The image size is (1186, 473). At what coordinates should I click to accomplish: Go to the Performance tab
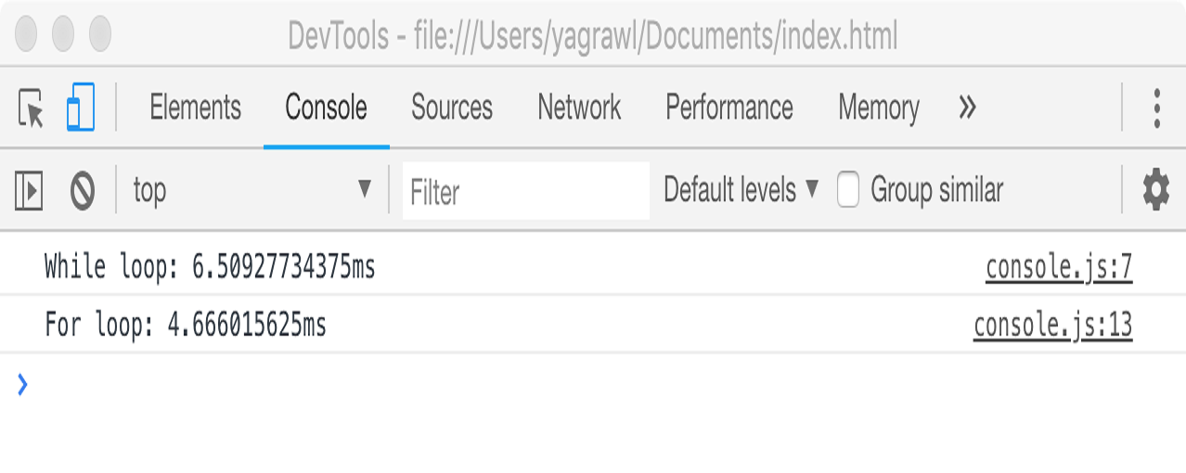pos(729,109)
